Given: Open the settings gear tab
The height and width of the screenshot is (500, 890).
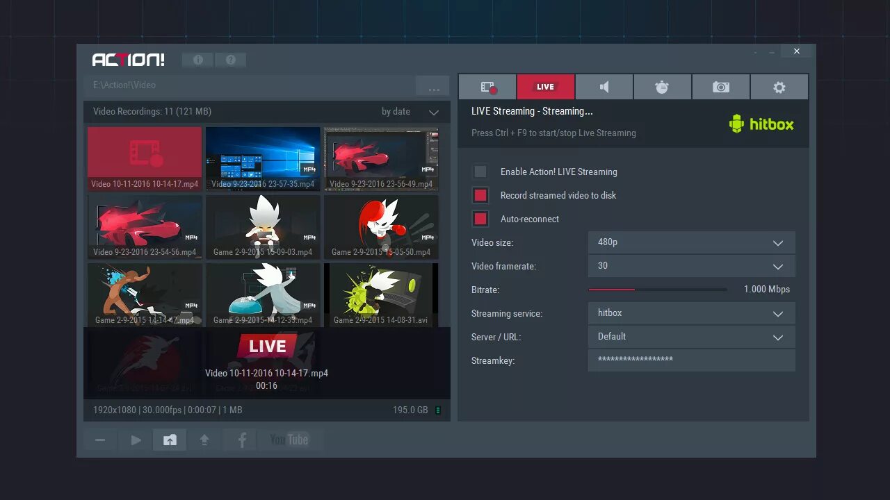Looking at the screenshot, I should tap(779, 87).
